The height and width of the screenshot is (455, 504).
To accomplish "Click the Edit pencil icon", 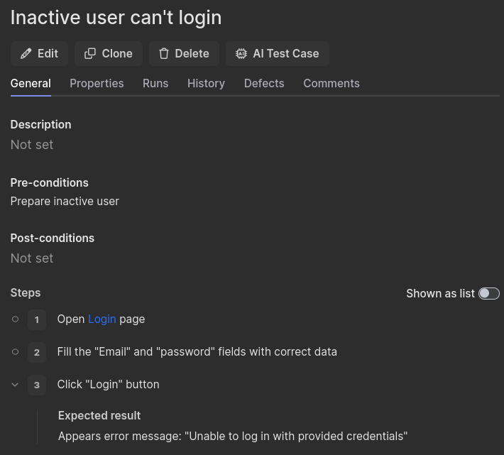I will click(x=26, y=54).
